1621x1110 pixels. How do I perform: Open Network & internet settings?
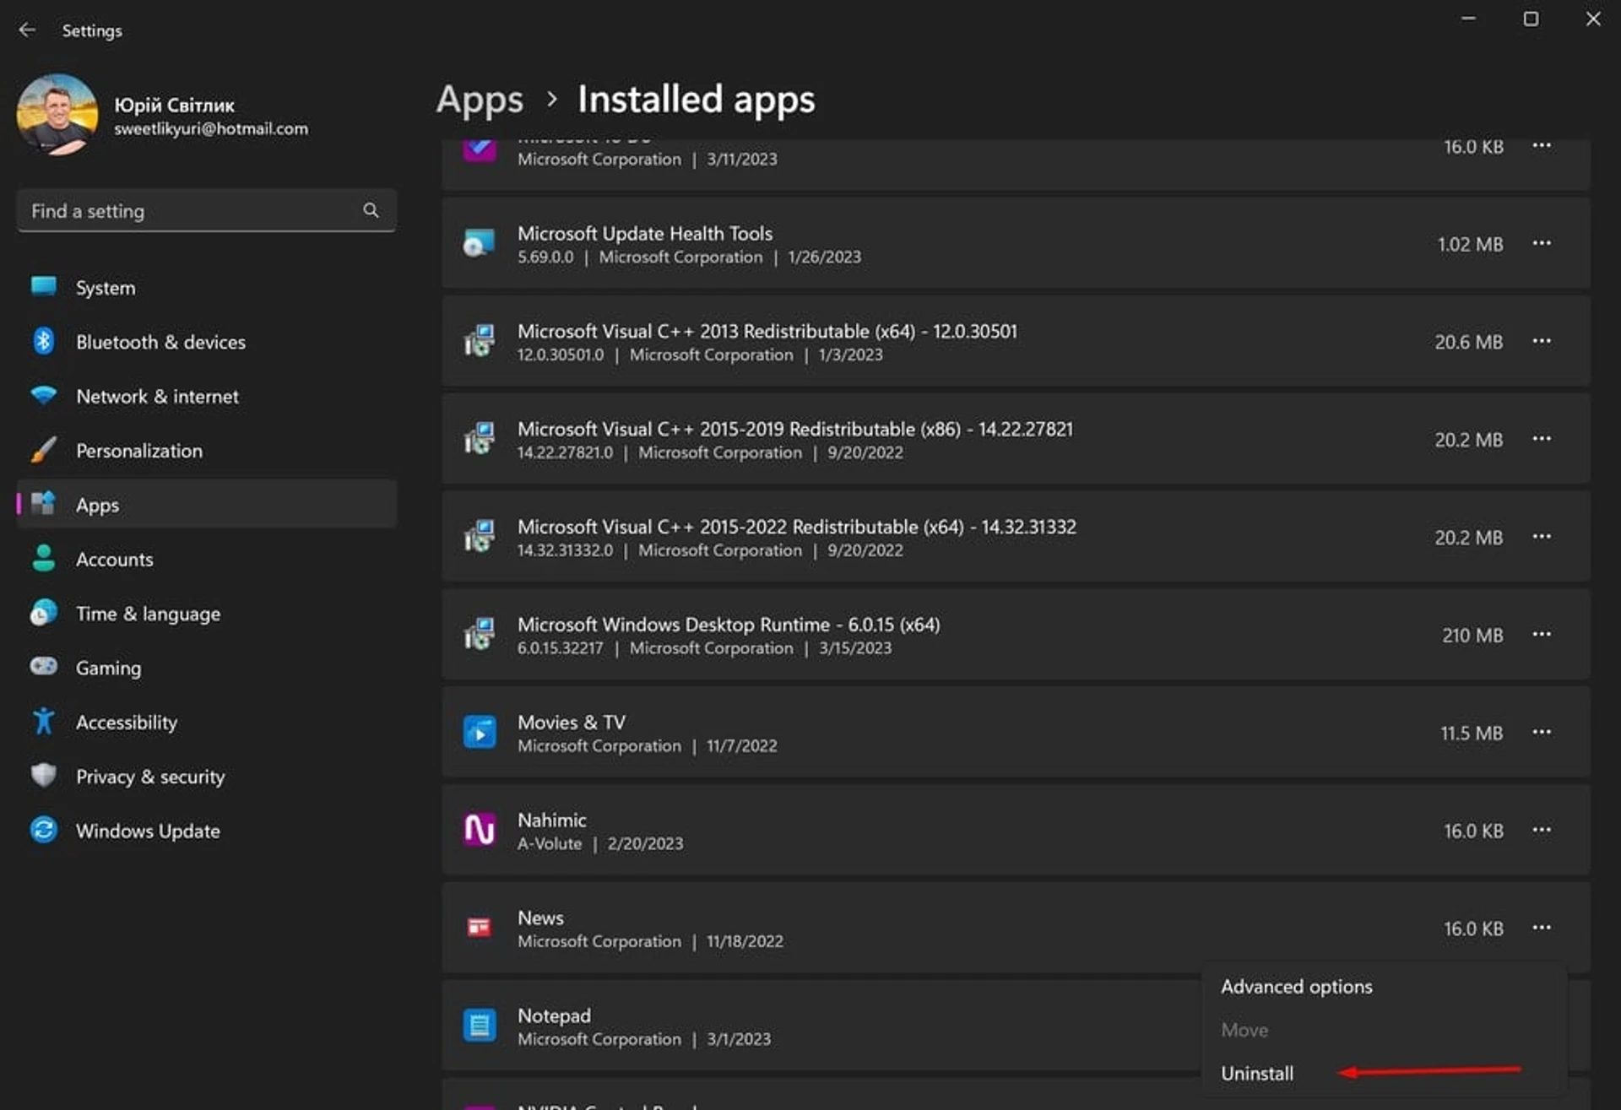[206, 396]
